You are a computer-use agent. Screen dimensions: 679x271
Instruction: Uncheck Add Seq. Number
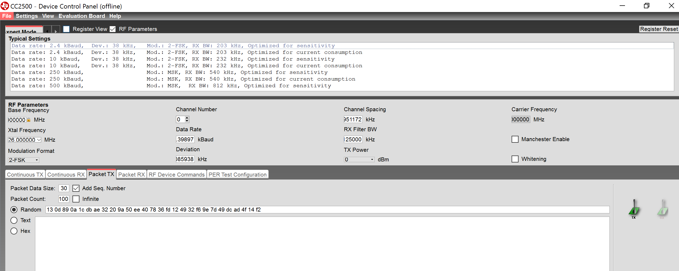(x=76, y=188)
